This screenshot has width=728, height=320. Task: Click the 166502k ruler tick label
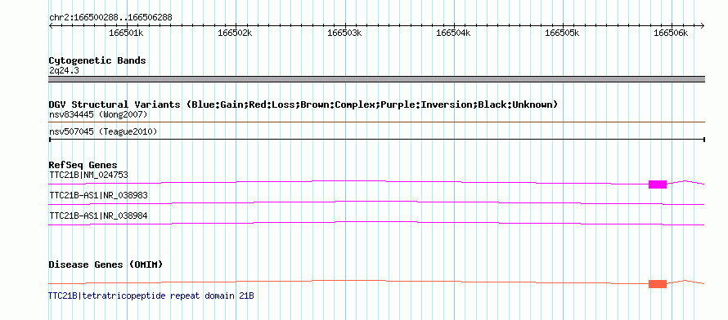pos(235,33)
